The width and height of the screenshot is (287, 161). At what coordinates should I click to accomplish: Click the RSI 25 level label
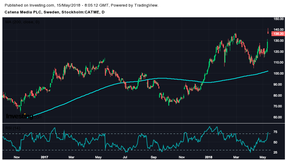click(x=275, y=152)
